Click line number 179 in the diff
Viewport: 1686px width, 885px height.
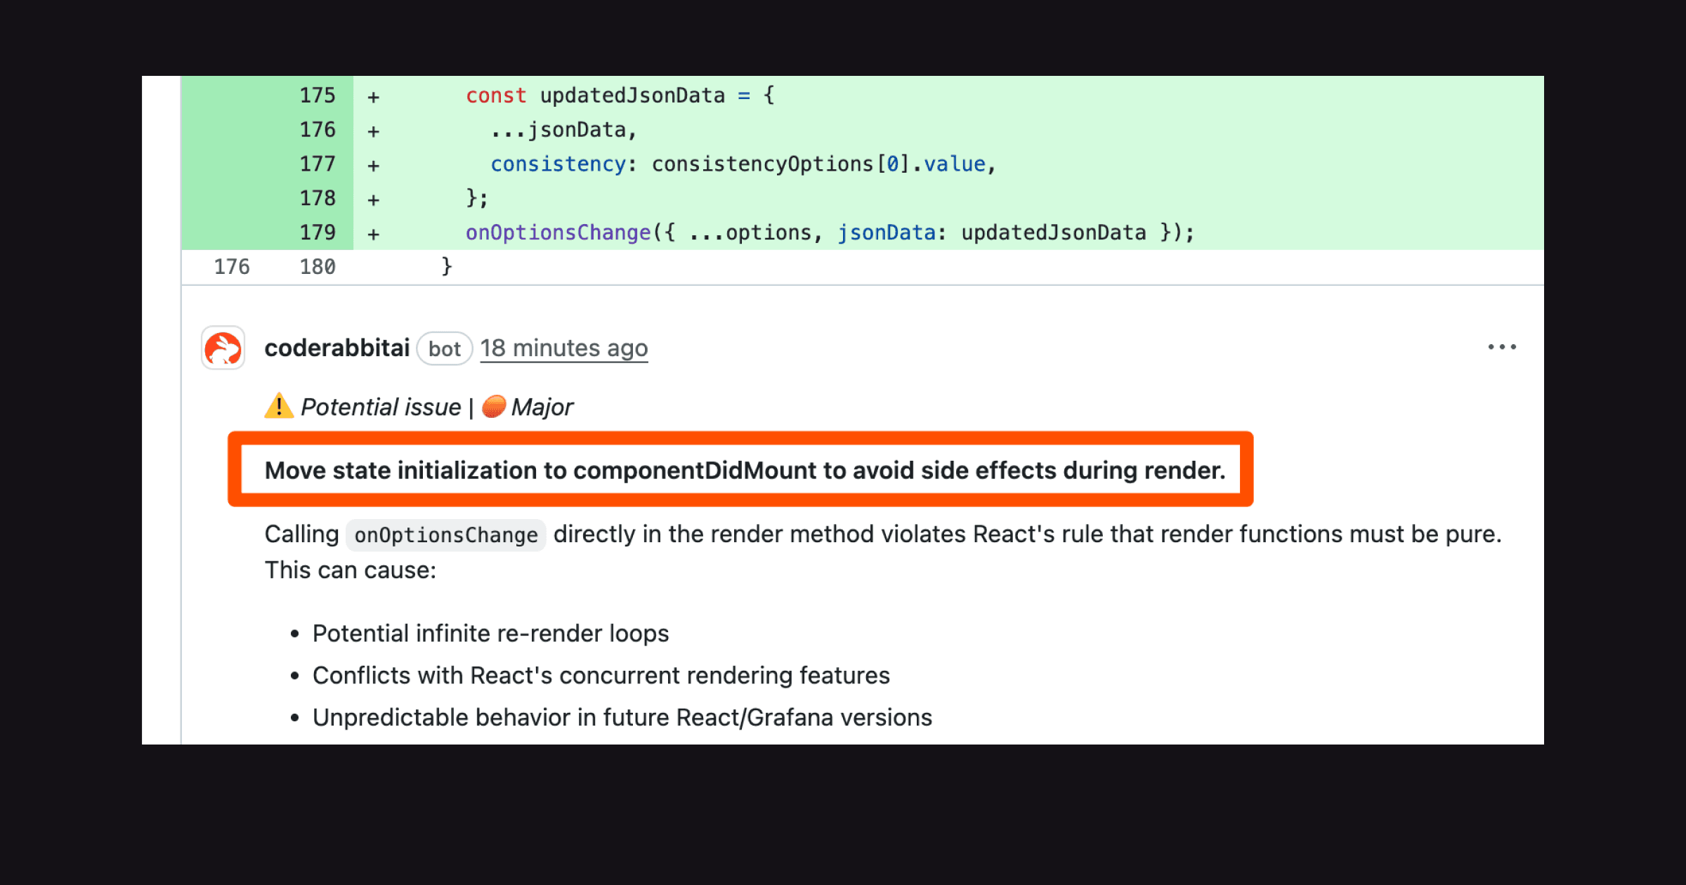coord(318,232)
